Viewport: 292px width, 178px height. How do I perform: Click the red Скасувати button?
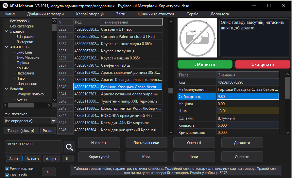pyautogui.click(x=263, y=64)
